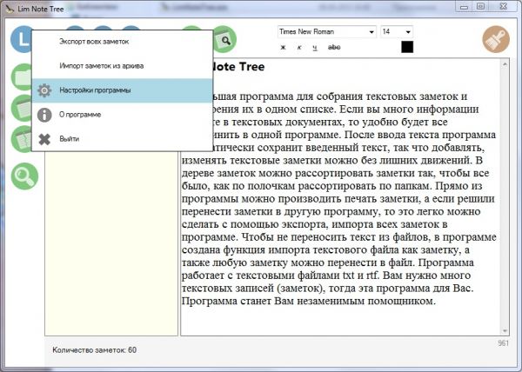522x372 pixels.
Task: Click the print preview icon in toolbar
Action: click(x=224, y=40)
